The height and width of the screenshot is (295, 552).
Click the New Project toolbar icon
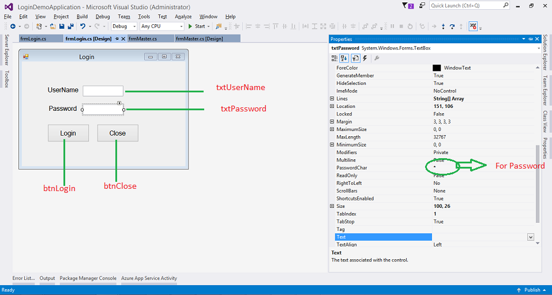(x=39, y=26)
